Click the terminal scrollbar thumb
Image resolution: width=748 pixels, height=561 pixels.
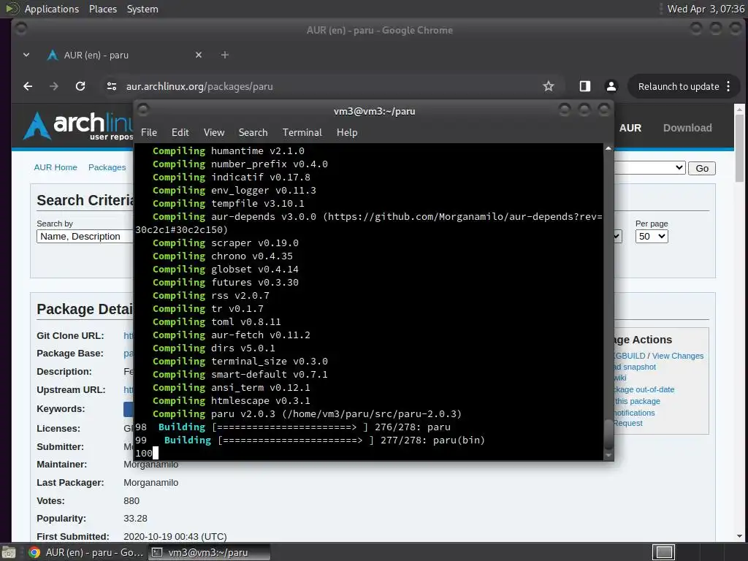coord(608,434)
